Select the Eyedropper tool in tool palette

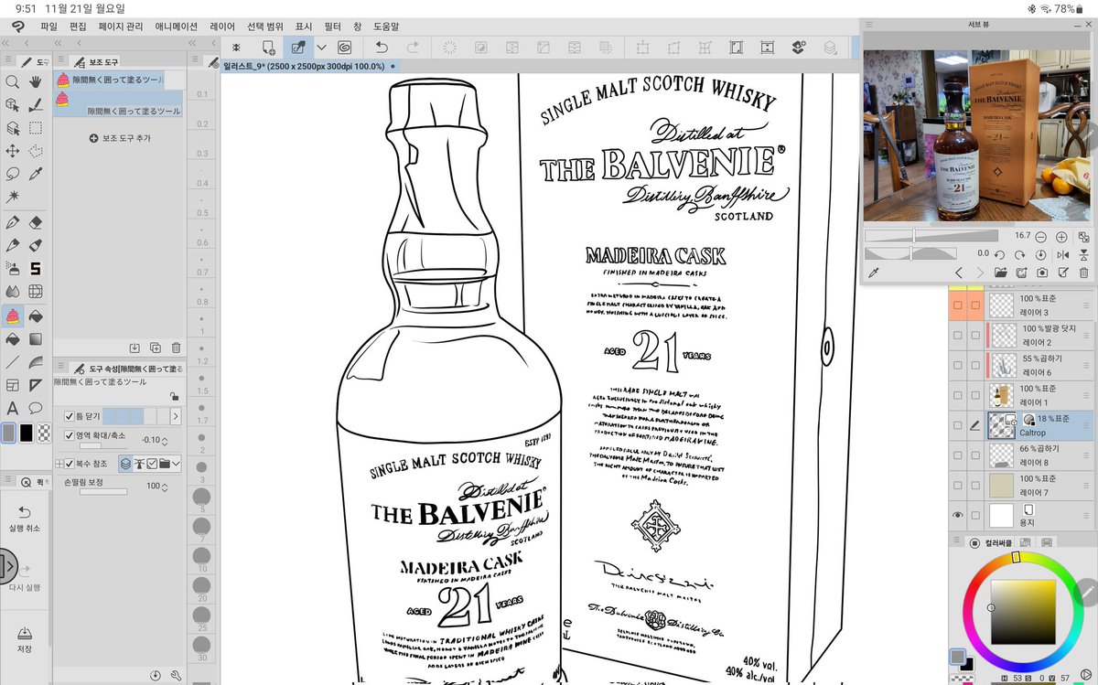click(x=36, y=174)
